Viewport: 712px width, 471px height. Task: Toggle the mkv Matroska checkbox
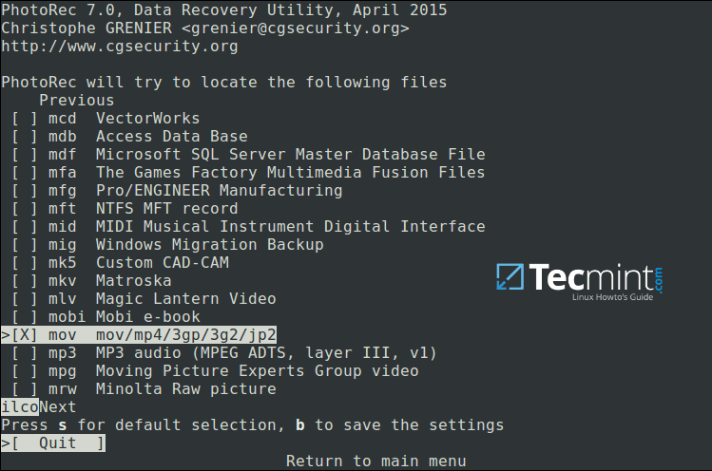25,281
